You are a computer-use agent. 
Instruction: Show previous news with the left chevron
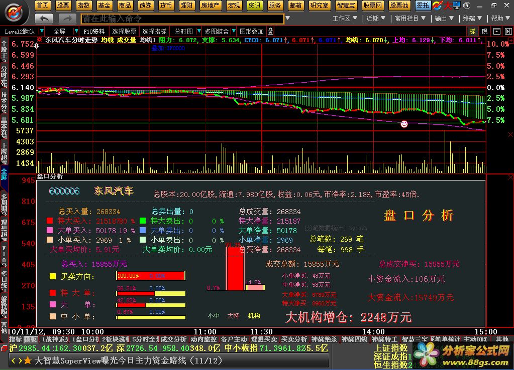click(14, 360)
